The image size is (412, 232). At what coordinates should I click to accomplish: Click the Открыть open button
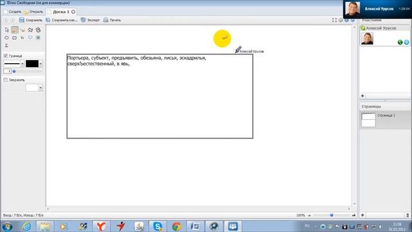point(33,12)
